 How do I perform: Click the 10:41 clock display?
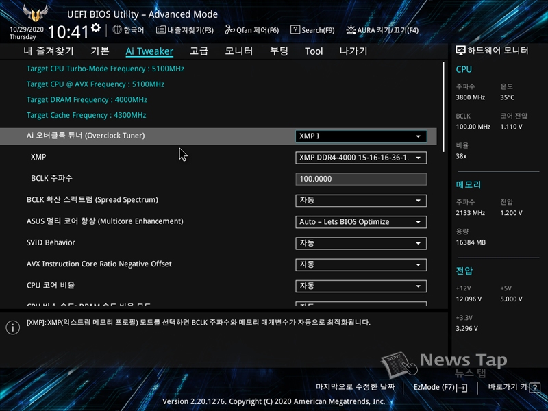68,32
